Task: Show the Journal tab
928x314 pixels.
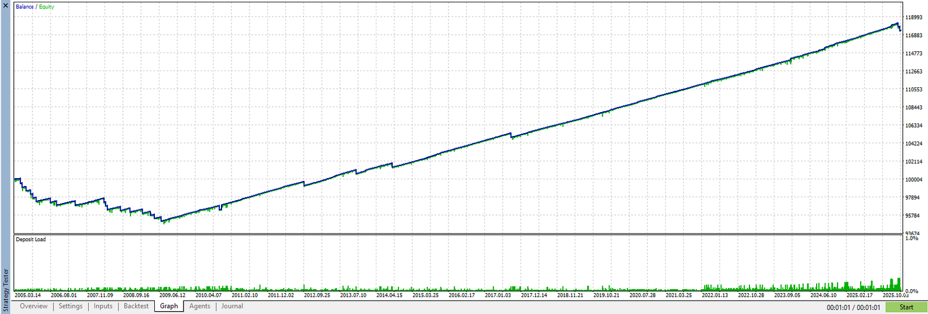Action: tap(232, 306)
